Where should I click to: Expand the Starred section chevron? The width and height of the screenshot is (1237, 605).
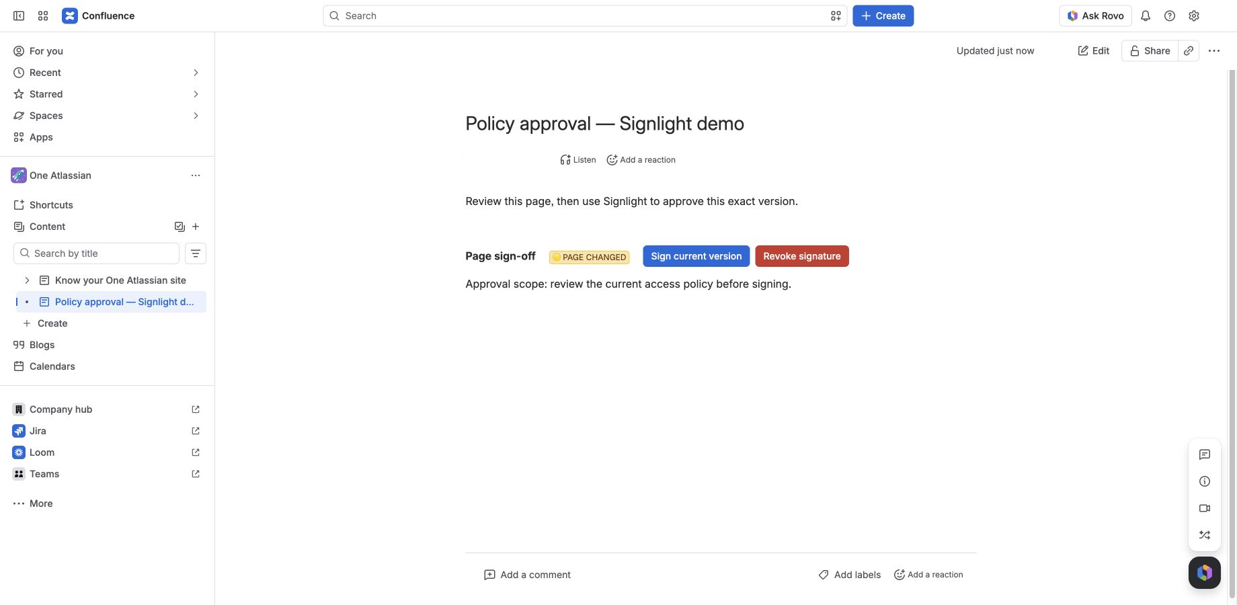pyautogui.click(x=196, y=94)
